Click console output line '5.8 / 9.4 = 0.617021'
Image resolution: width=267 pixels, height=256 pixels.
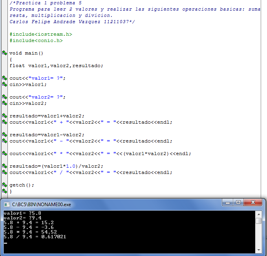(35, 237)
